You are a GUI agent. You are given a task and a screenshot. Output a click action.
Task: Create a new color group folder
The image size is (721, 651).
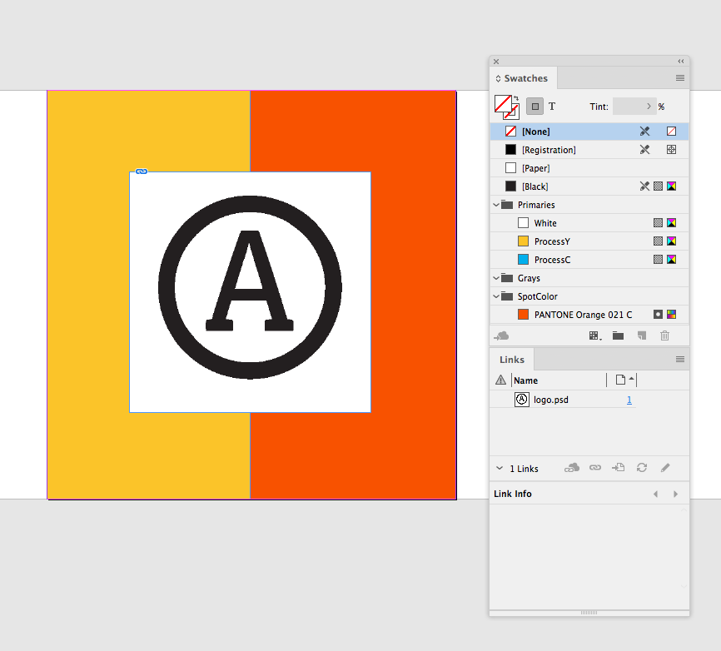coord(618,335)
